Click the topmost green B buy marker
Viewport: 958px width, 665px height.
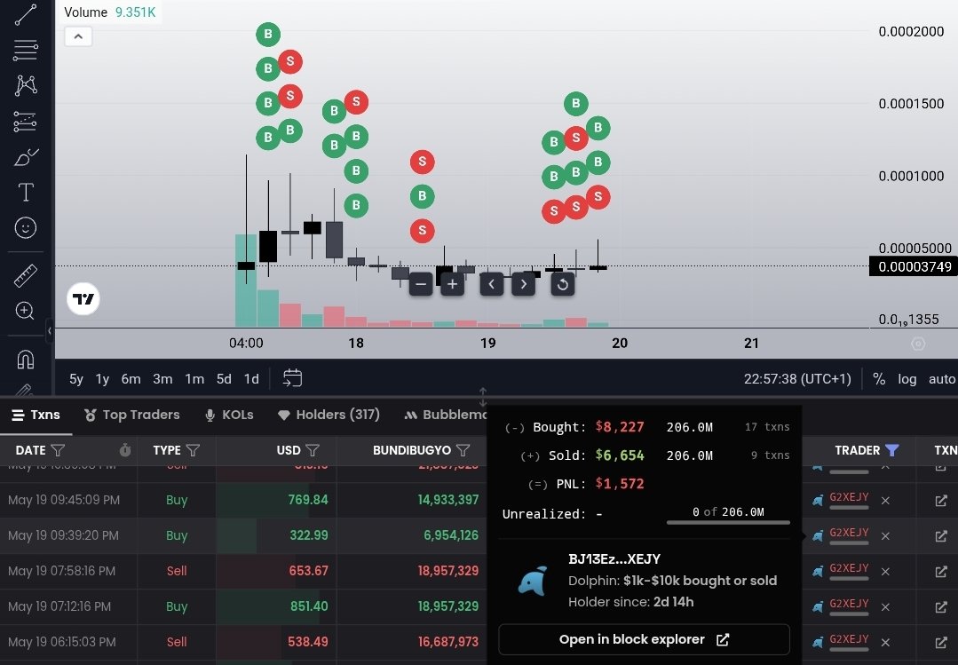[x=268, y=35]
